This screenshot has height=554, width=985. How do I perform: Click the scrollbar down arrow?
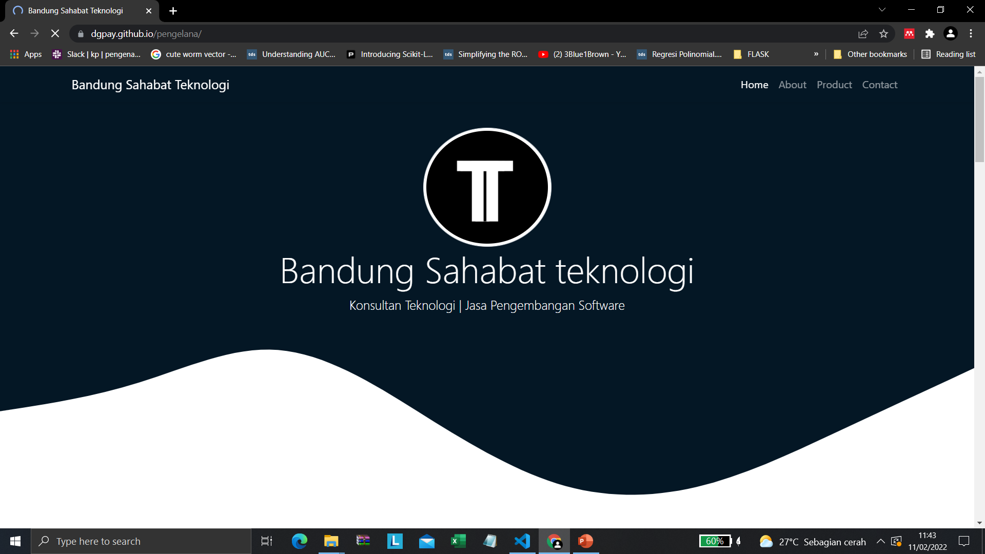point(979,523)
